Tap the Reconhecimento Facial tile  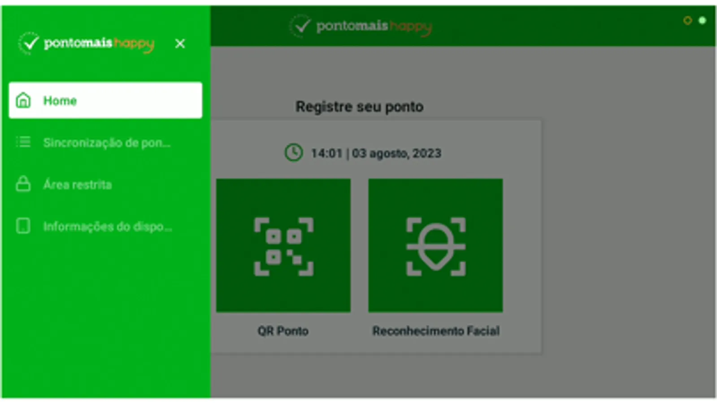point(435,245)
